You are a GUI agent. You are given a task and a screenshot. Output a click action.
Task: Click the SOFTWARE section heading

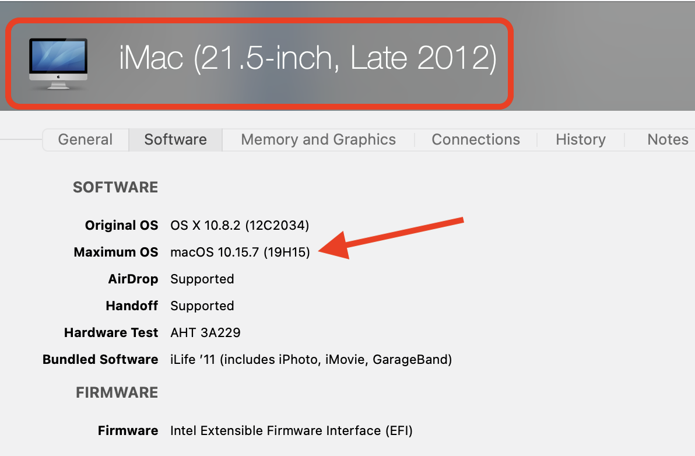tap(115, 188)
